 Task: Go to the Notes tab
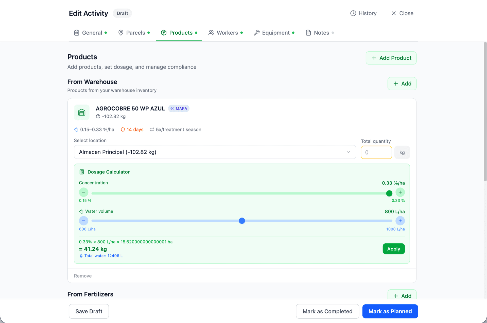(x=319, y=33)
